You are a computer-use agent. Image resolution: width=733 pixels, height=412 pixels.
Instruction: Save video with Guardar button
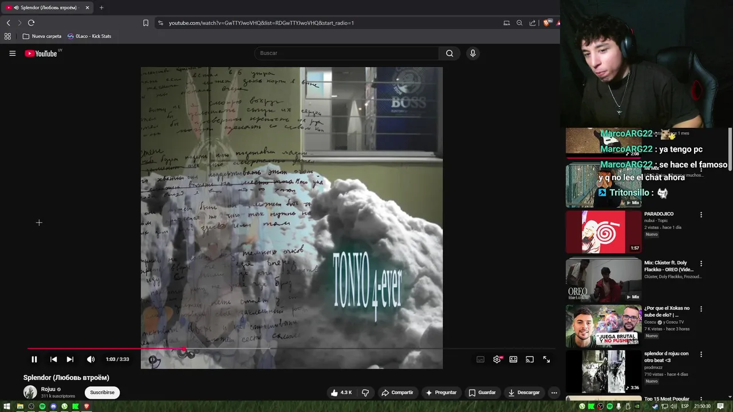click(x=482, y=393)
